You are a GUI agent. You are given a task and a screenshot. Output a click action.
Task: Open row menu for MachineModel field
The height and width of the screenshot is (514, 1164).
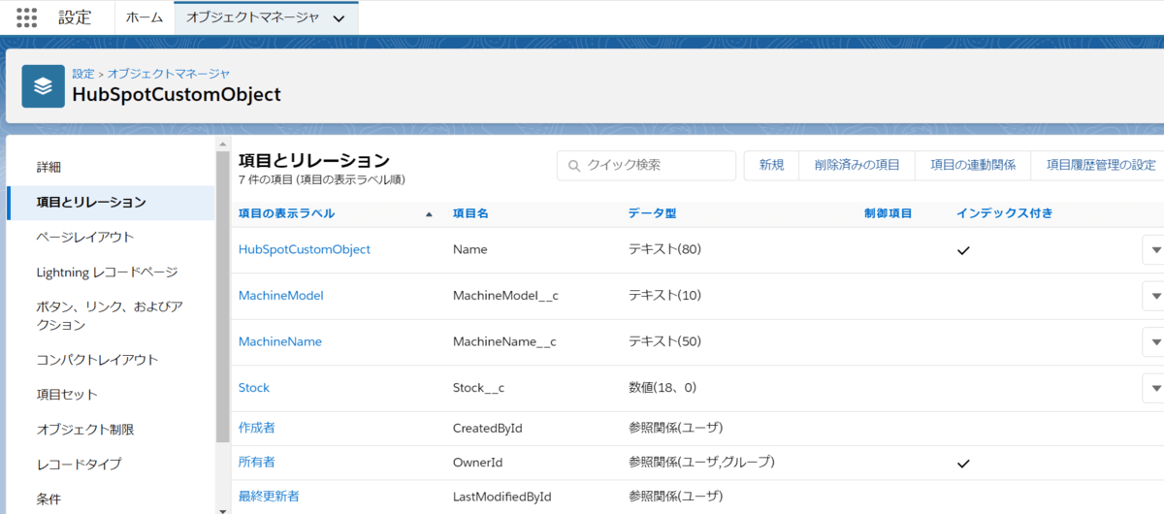(1154, 296)
